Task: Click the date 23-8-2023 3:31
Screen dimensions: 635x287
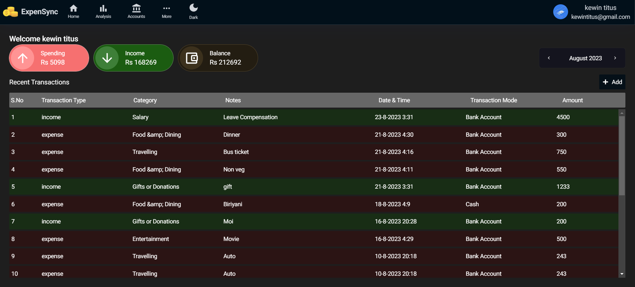Action: (394, 117)
